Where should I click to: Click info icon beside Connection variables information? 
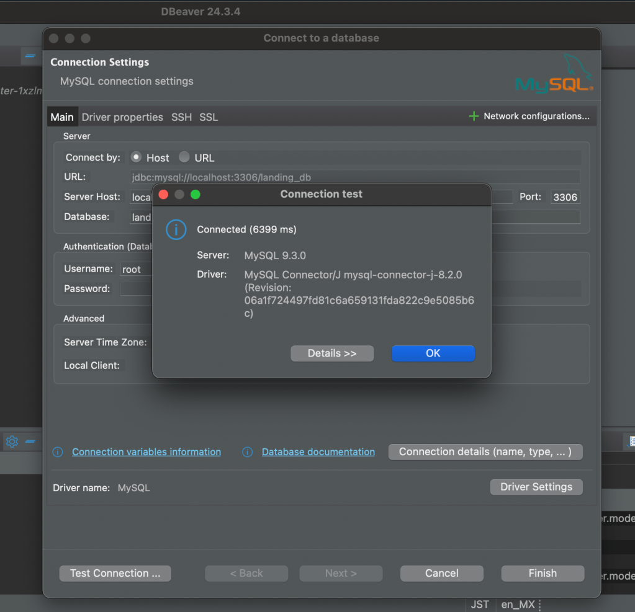click(58, 452)
